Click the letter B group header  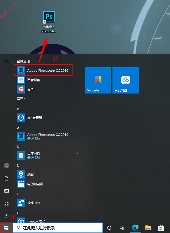tap(18, 147)
